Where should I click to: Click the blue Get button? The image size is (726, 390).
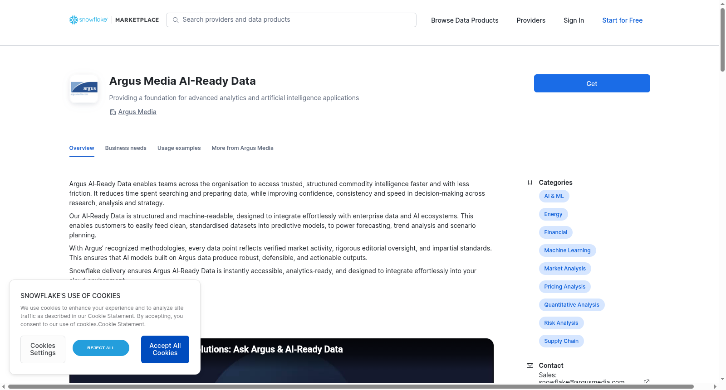[x=592, y=83]
